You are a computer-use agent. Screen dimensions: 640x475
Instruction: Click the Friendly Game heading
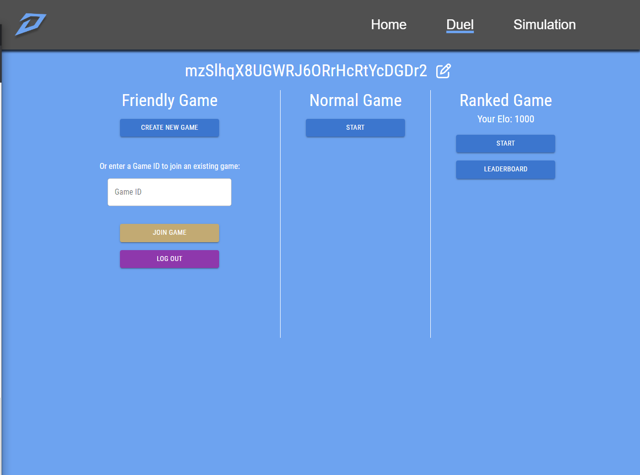(x=169, y=100)
